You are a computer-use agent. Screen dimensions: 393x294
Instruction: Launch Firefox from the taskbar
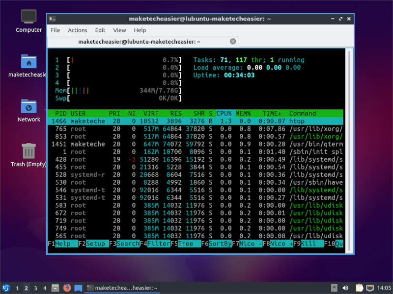click(x=67, y=288)
